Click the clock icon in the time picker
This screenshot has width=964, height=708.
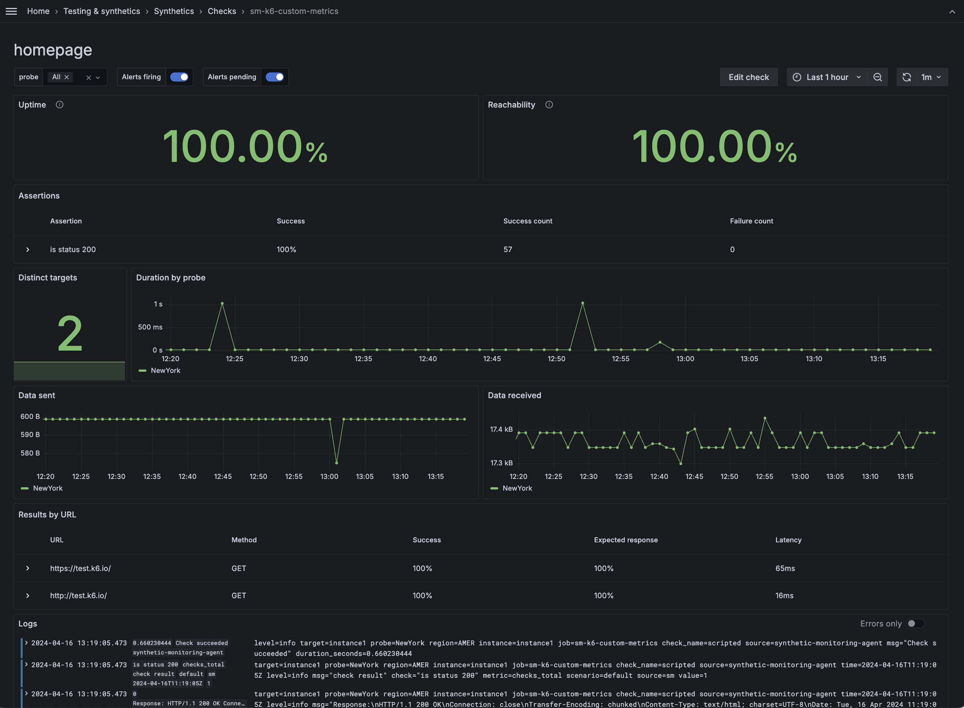tap(797, 77)
